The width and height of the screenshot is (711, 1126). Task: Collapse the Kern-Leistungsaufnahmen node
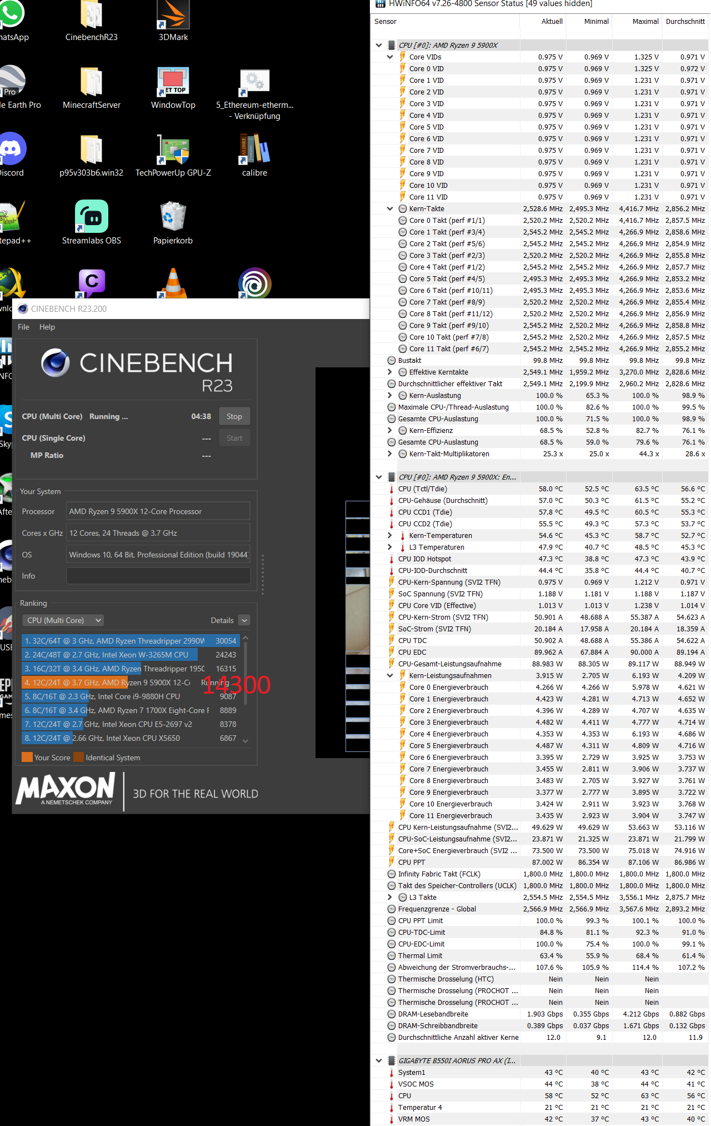click(x=390, y=676)
